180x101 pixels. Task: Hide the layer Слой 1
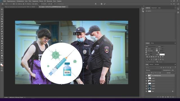coord(146,78)
